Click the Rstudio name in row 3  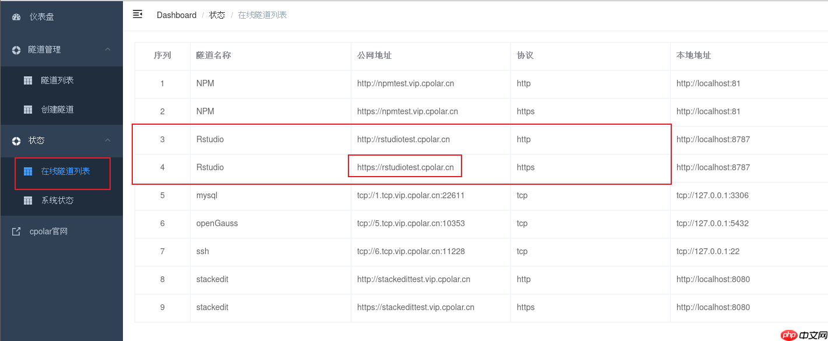[210, 139]
